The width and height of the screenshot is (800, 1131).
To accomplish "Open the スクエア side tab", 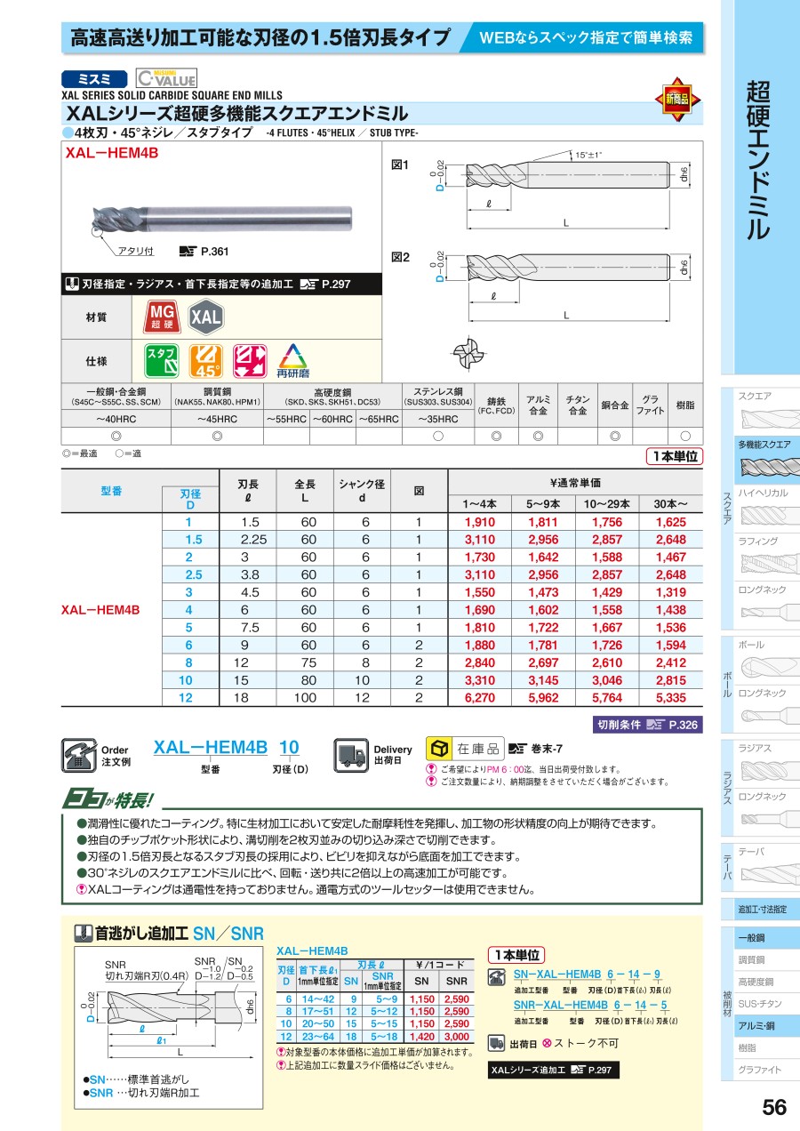I will coord(761,408).
